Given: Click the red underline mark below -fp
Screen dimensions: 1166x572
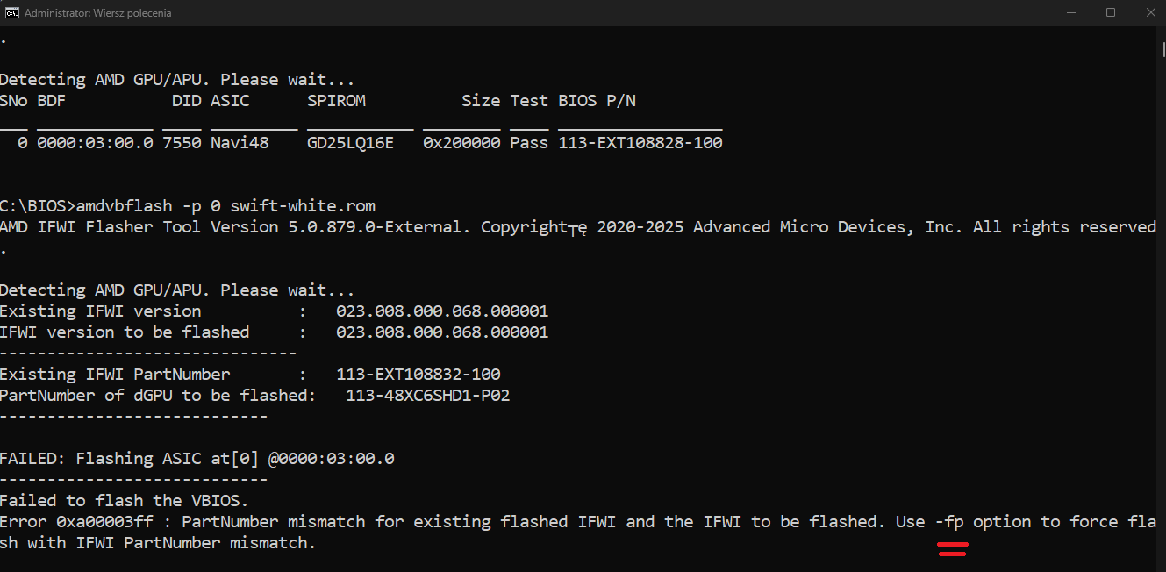Looking at the screenshot, I should (x=953, y=549).
